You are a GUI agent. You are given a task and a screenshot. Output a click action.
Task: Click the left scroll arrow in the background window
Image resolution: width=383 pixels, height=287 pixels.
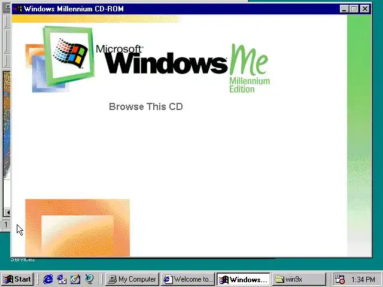(7, 212)
